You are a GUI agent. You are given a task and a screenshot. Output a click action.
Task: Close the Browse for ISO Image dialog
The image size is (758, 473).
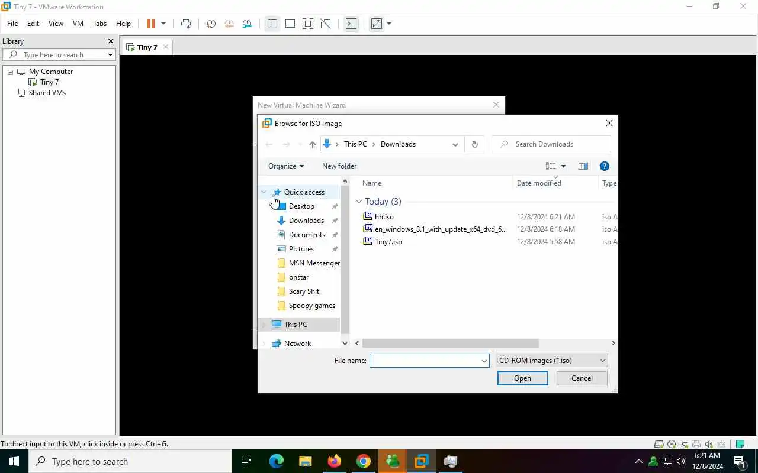609,123
